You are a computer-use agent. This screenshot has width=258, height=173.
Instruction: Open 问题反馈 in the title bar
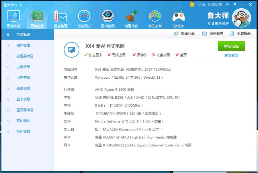click(x=215, y=4)
